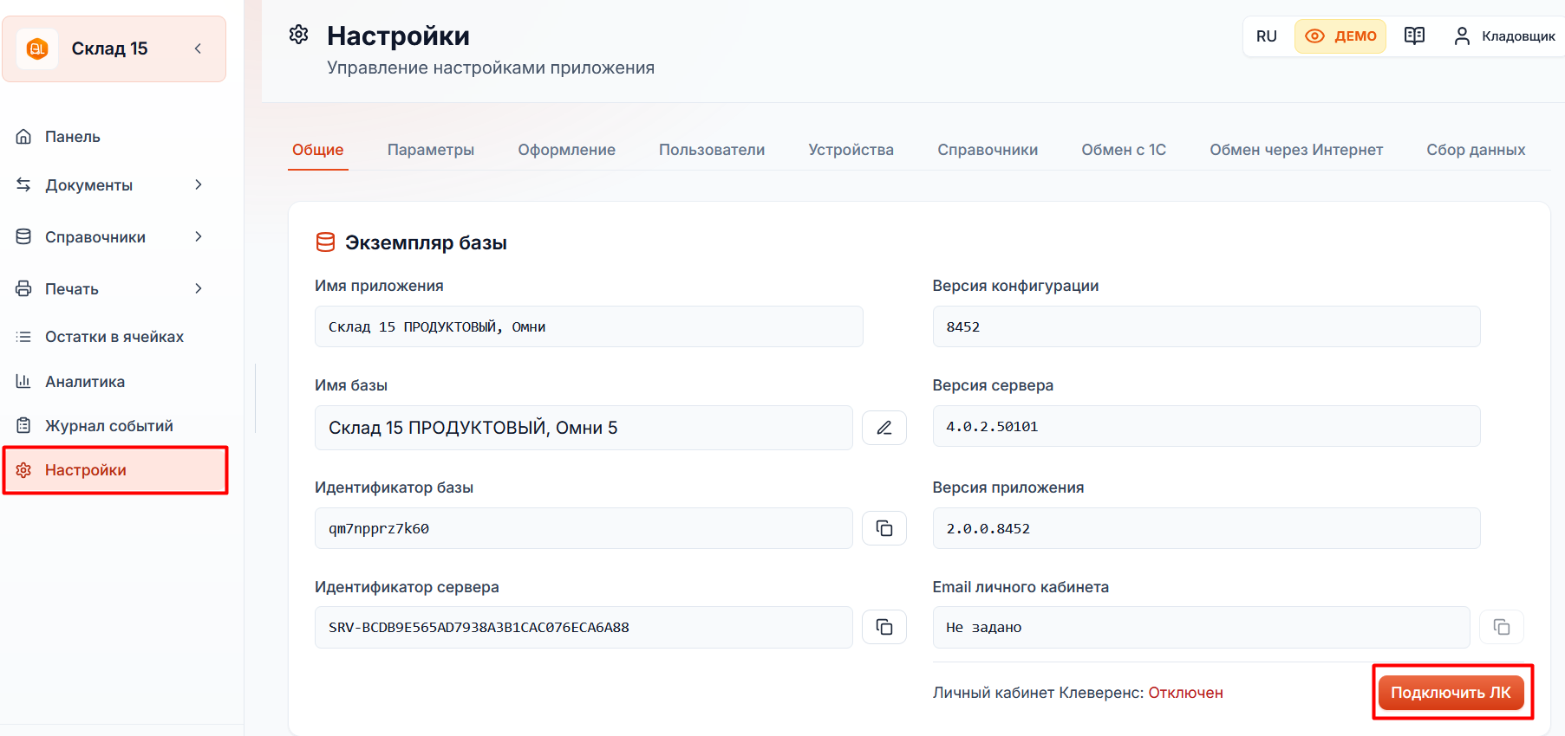Screen dimensions: 1565x736
Task: Copy the Идентификатор базы value
Action: coord(884,528)
